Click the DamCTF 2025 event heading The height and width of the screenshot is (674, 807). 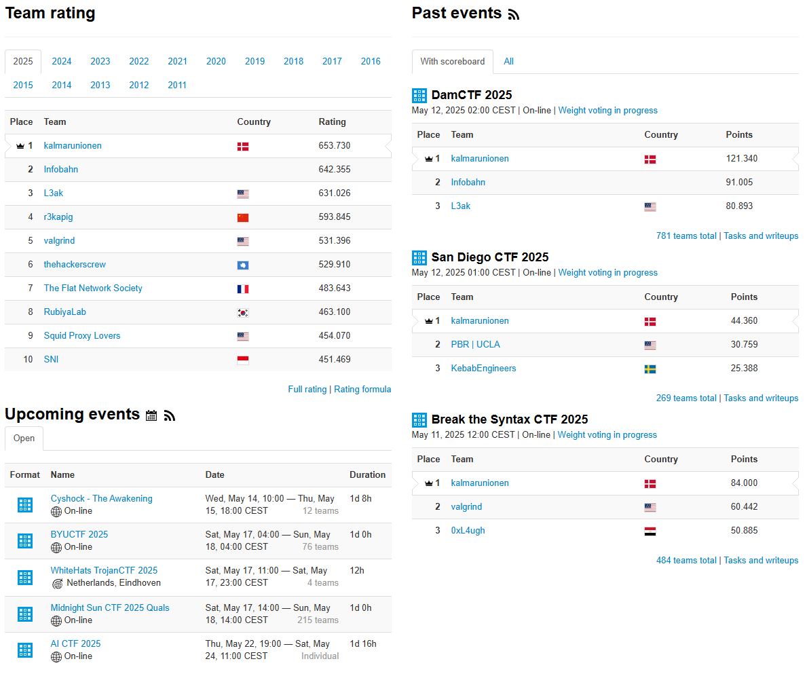[x=472, y=95]
